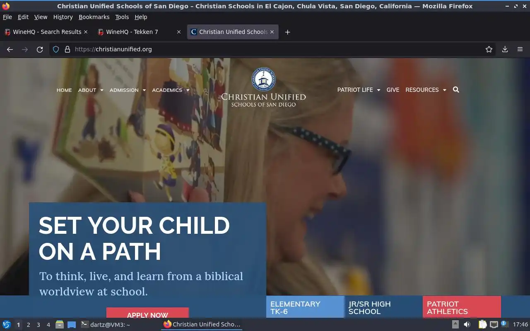The image size is (530, 331).
Task: Click the show desktop taskbar icon
Action: (x=72, y=324)
